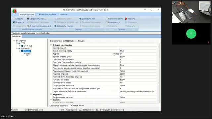Click the green P participant avatar

pyautogui.click(x=191, y=34)
